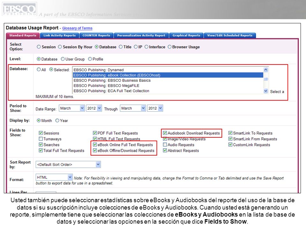The width and height of the screenshot is (306, 230).
Task: Click the database list scroll-up arrow
Action: (x=266, y=70)
